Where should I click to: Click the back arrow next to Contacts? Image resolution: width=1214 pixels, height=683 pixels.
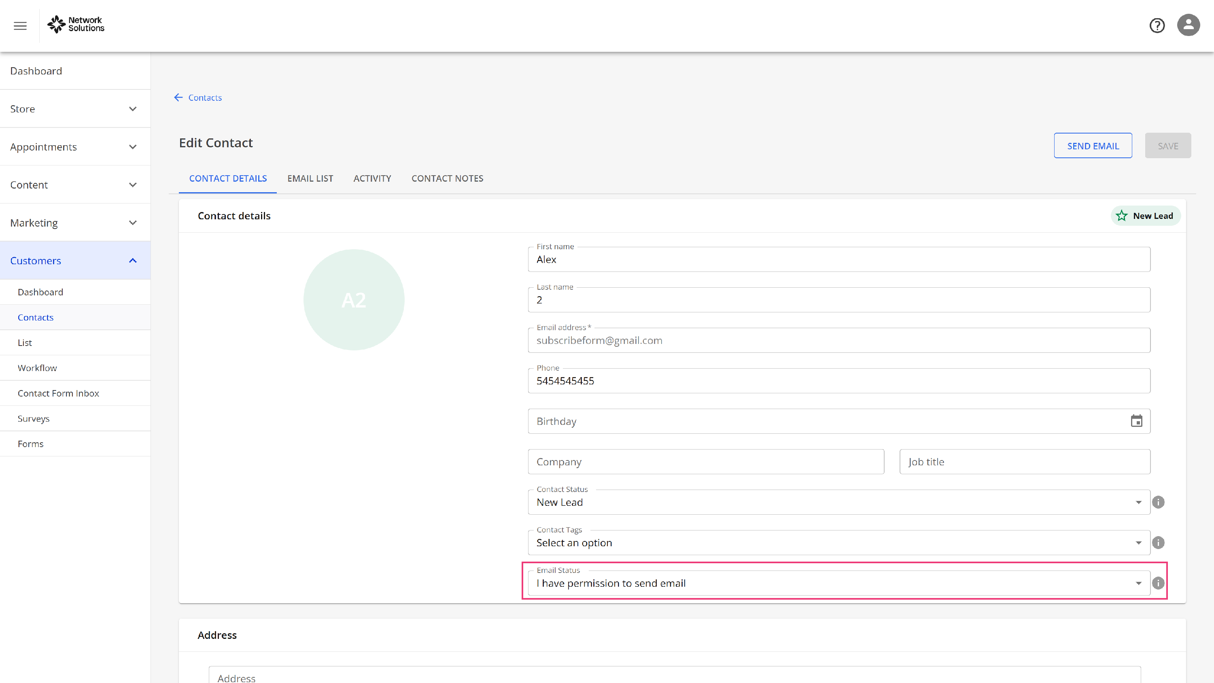tap(178, 98)
